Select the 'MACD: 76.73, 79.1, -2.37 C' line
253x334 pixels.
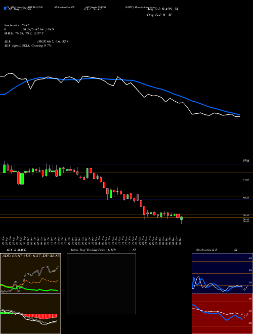(x=24, y=33)
